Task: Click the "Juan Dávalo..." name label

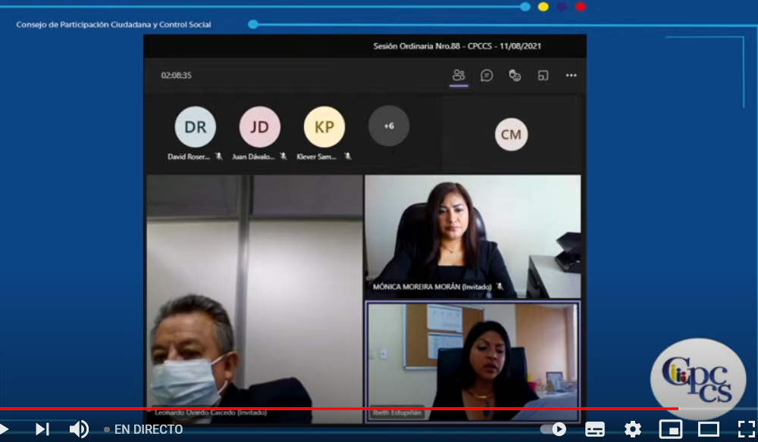Action: tap(253, 157)
